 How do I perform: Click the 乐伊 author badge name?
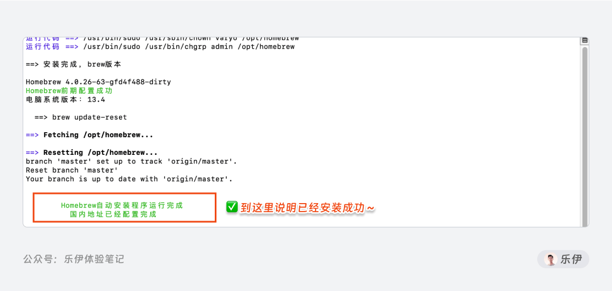[571, 259]
